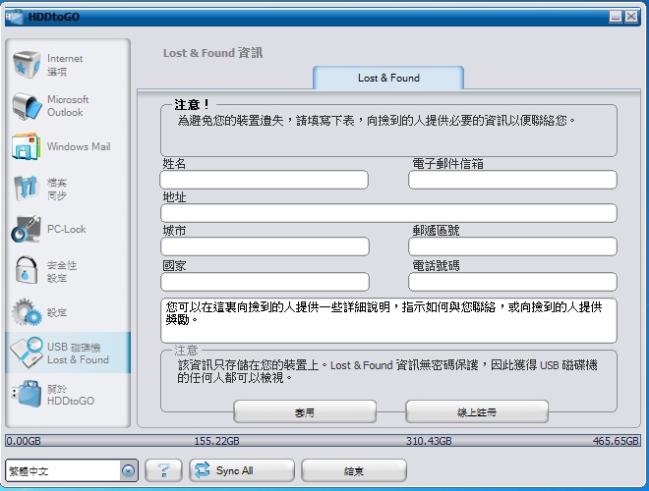Image resolution: width=649 pixels, height=491 pixels.
Task: Select the 安全性設定 sidebar label
Action: click(x=62, y=272)
